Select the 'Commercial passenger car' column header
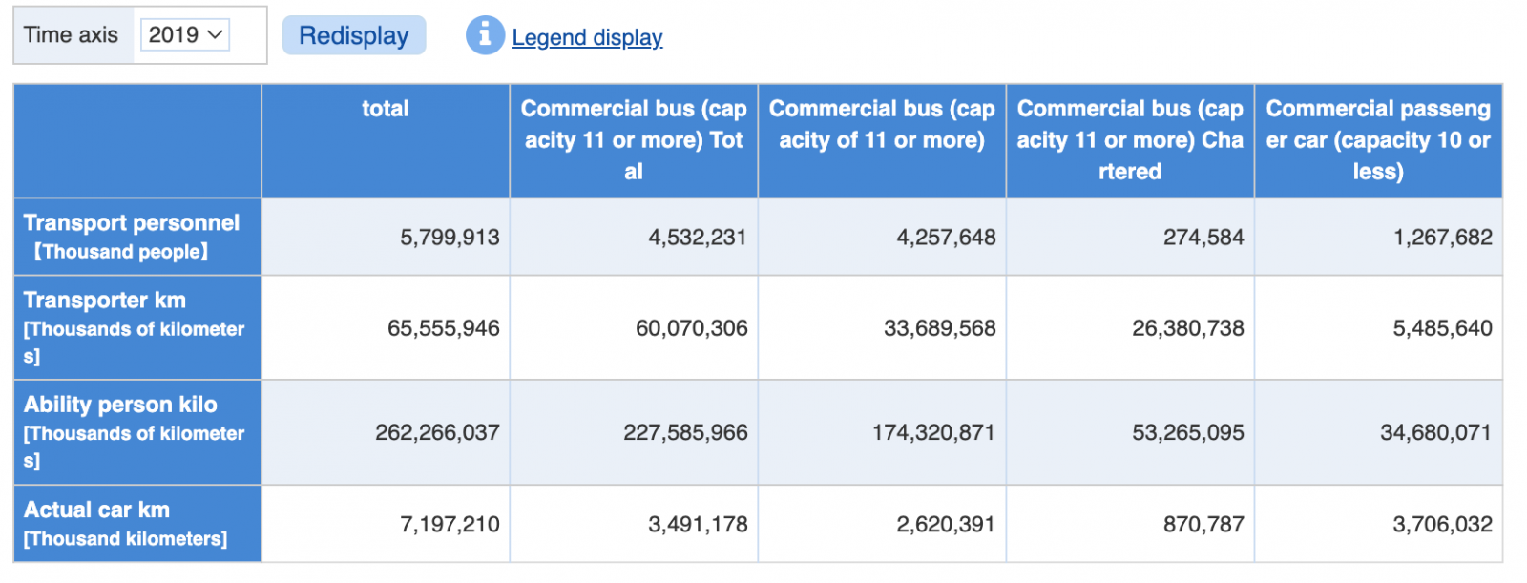Image resolution: width=1527 pixels, height=583 pixels. 1377,140
